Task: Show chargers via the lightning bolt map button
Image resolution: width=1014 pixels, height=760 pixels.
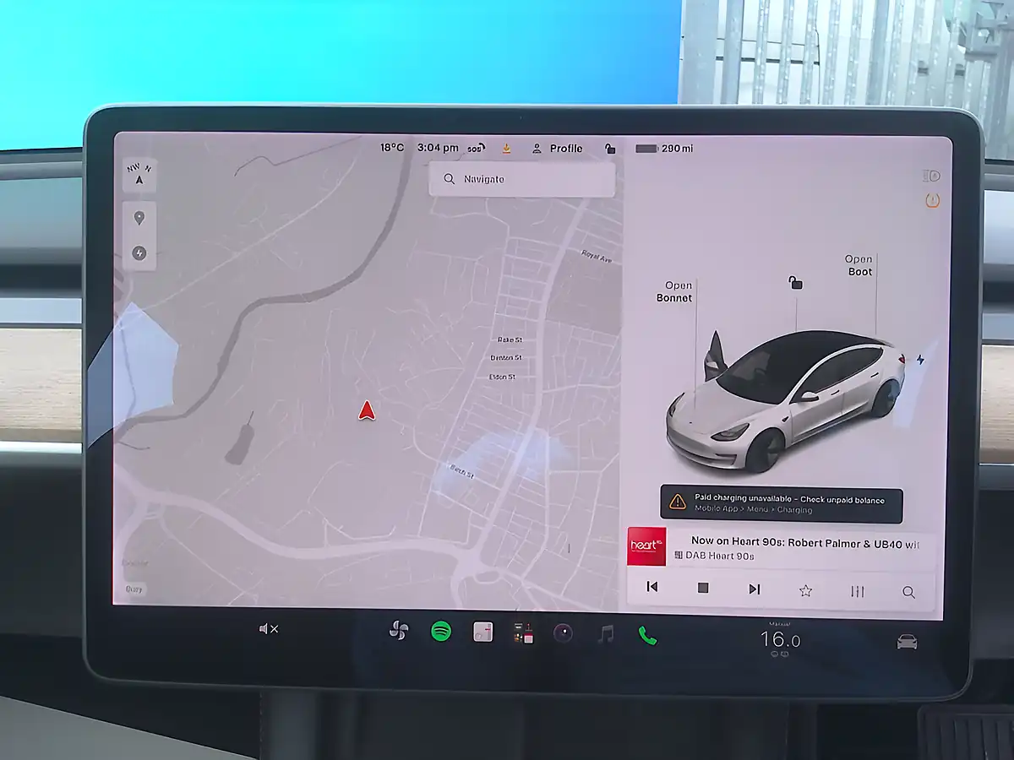Action: point(139,253)
